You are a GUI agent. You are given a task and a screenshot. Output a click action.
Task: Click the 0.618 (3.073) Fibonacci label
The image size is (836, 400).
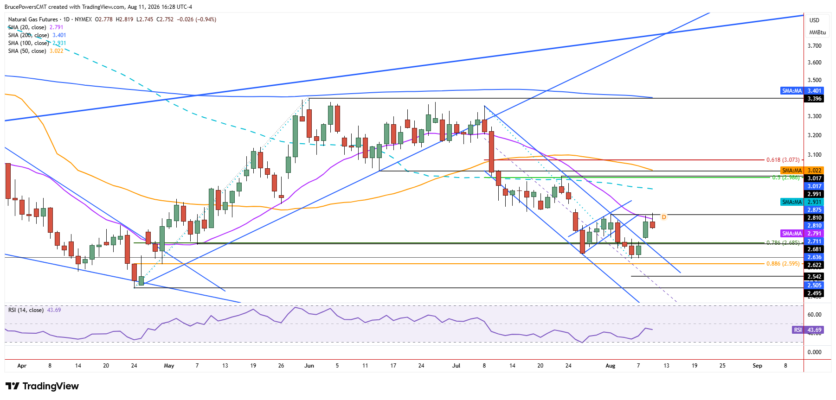click(783, 160)
